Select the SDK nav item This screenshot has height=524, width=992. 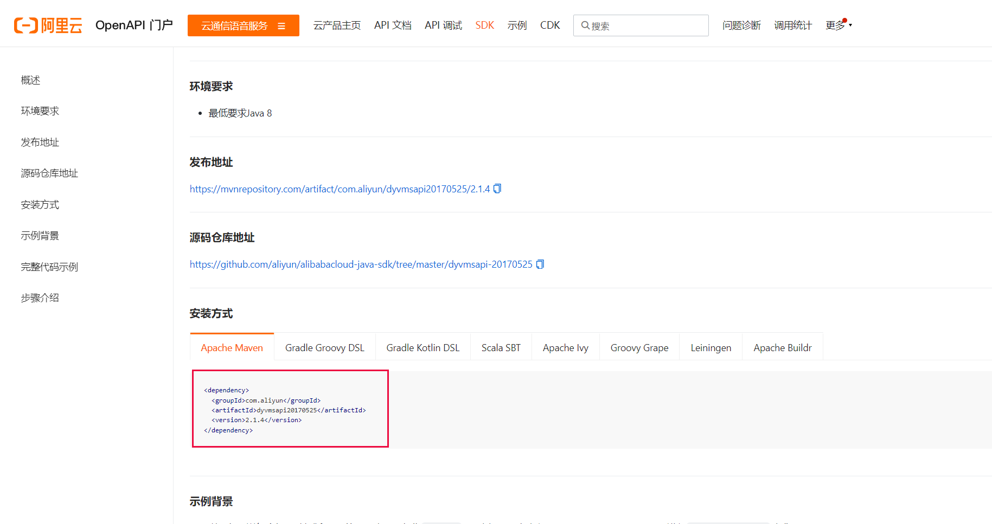pos(485,25)
